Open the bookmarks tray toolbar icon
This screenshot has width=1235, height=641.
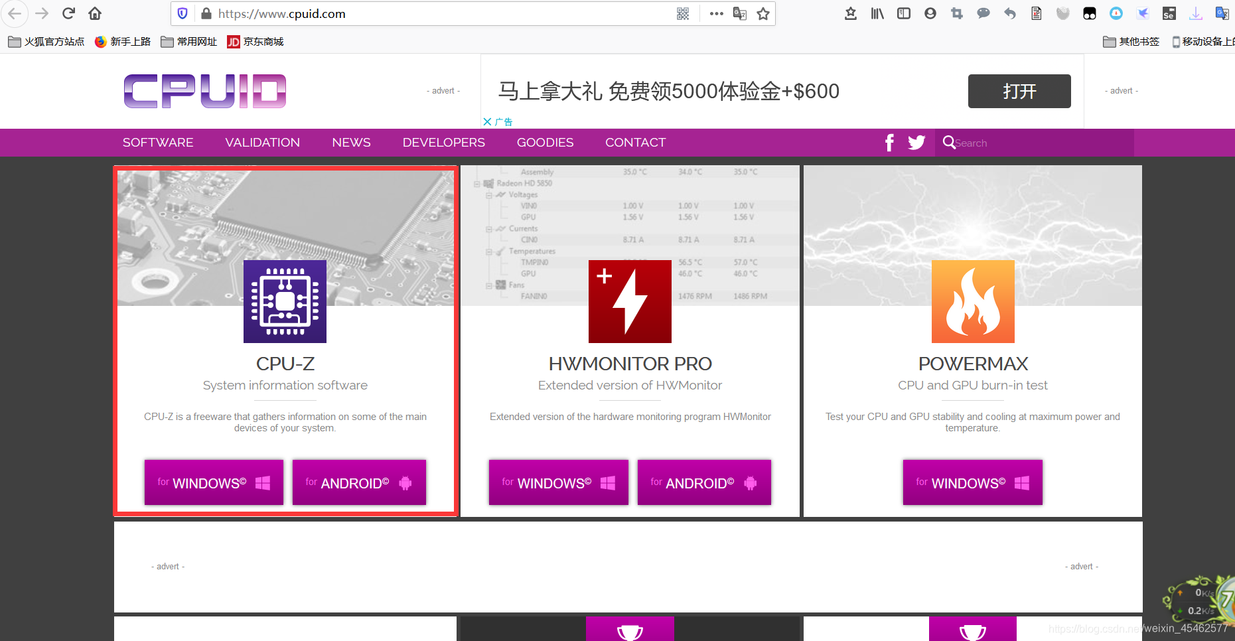point(851,13)
